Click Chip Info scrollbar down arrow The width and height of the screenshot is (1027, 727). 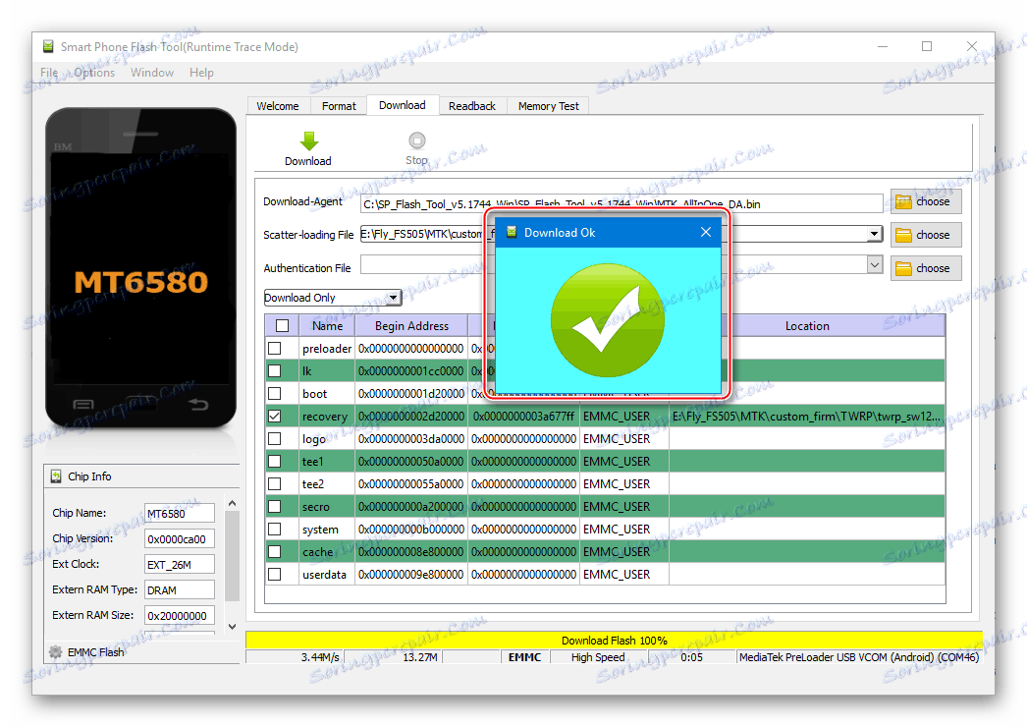coord(232,627)
